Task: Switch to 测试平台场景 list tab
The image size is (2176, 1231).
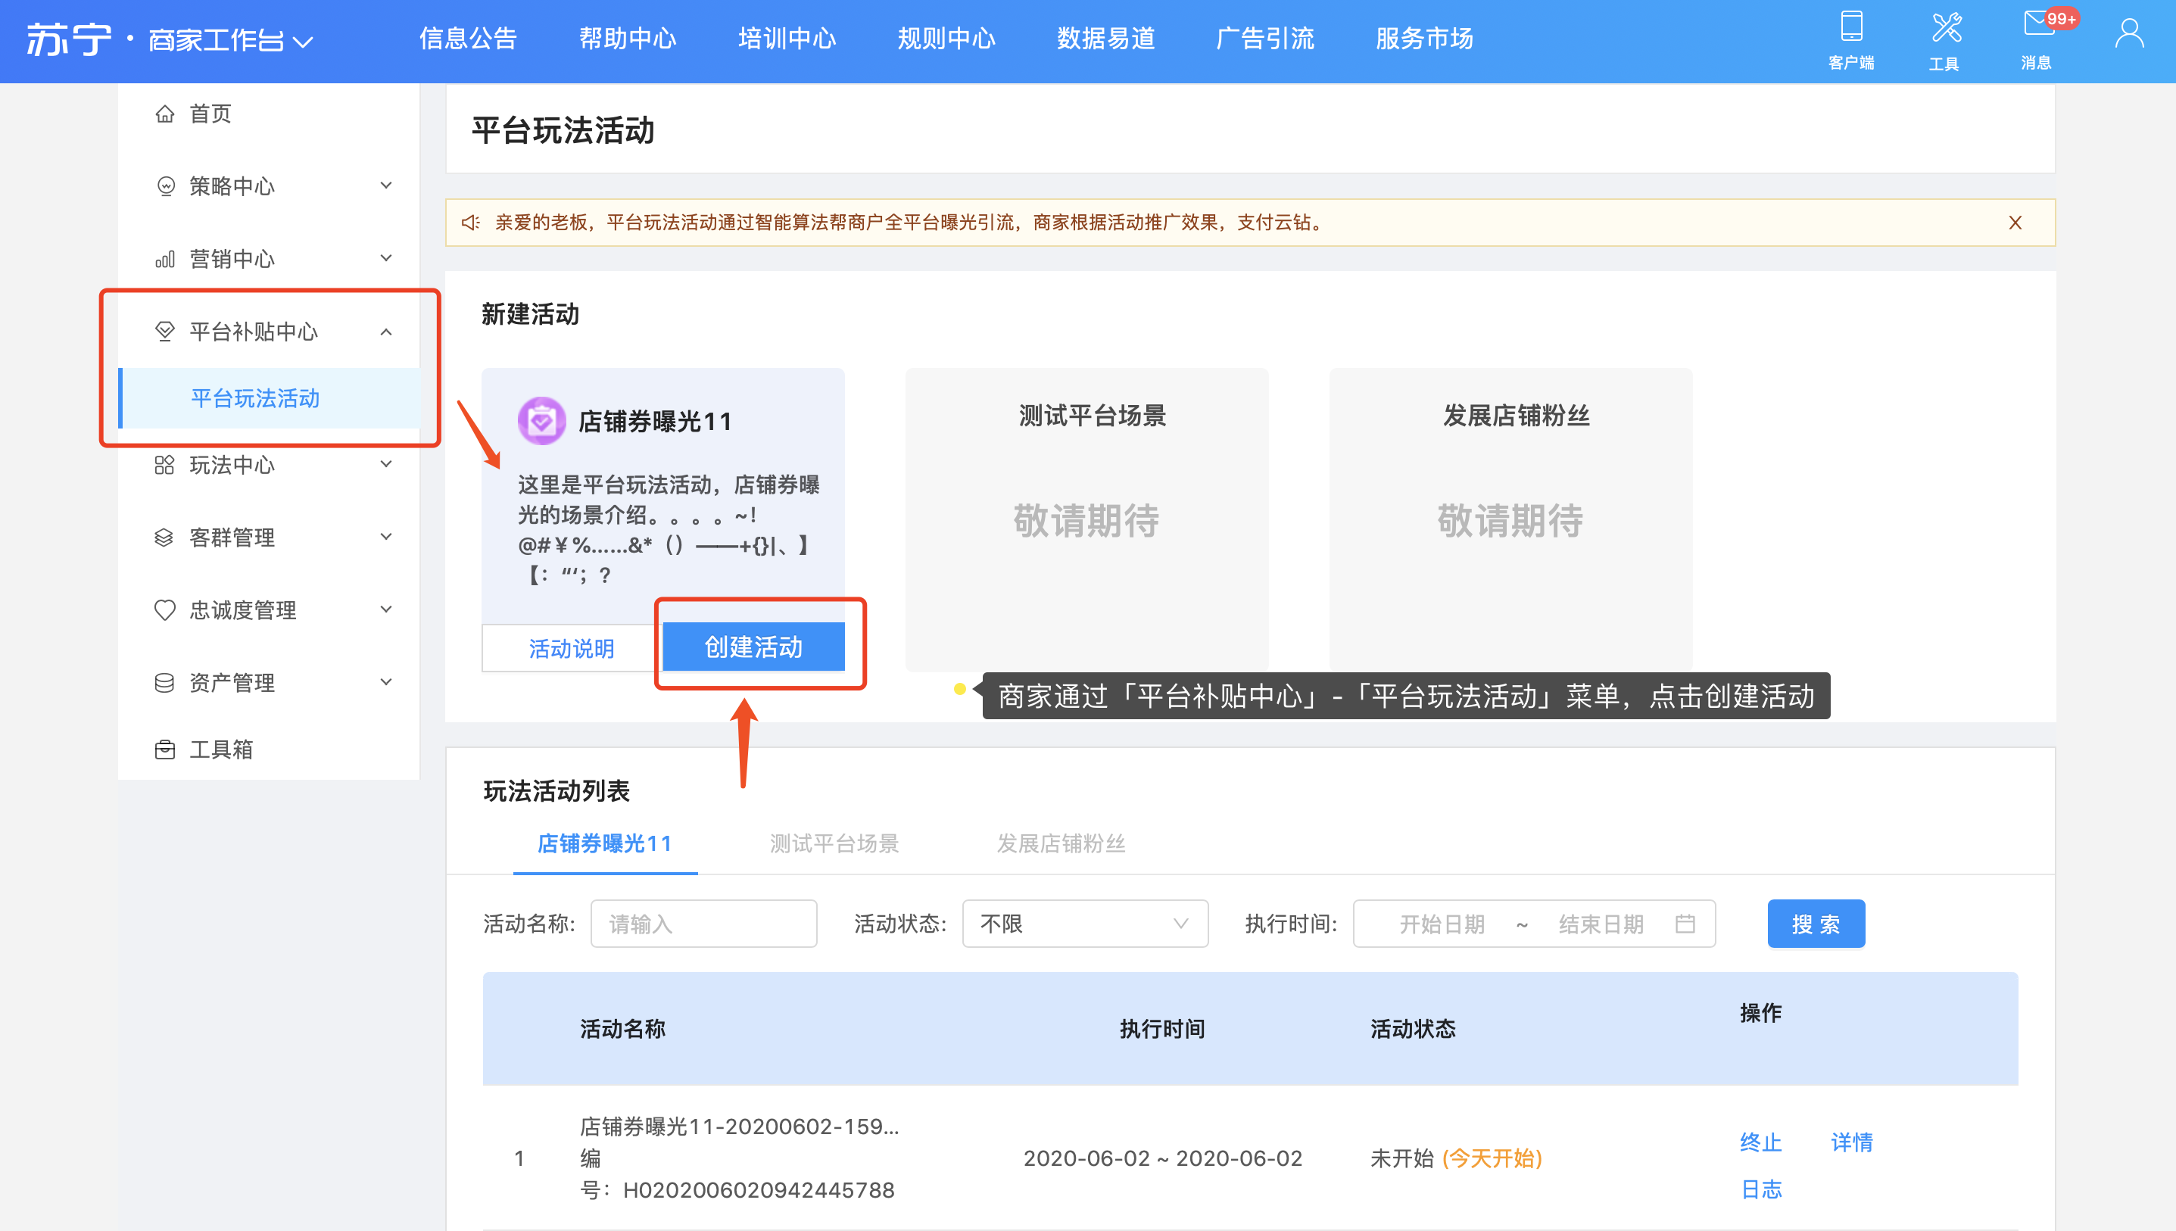Action: [x=834, y=844]
